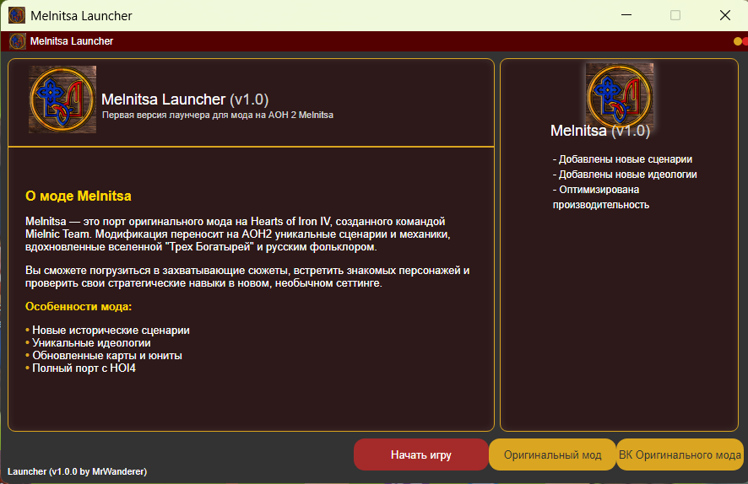748x484 pixels.
Task: Open ВК Оригинального мода button
Action: pos(680,454)
